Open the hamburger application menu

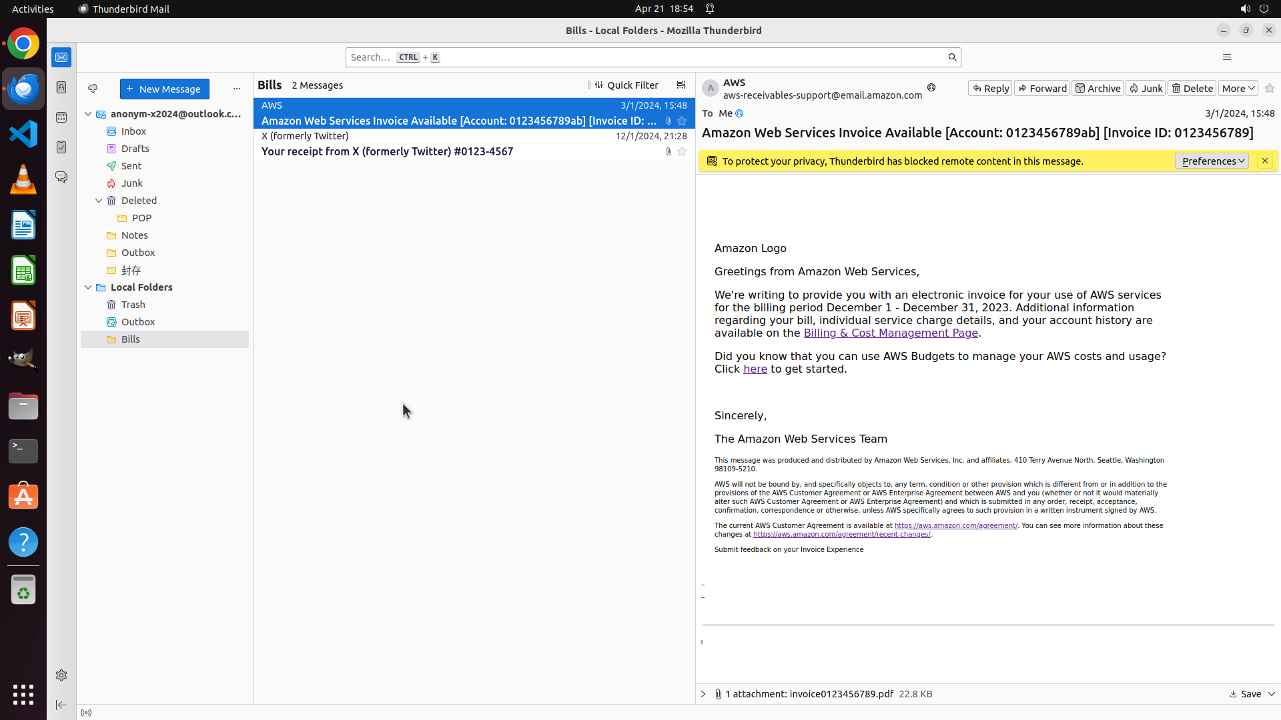1226,57
